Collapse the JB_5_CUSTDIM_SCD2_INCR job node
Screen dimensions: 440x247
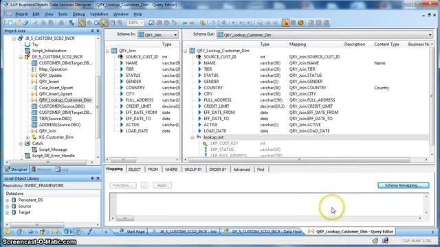(x=14, y=38)
